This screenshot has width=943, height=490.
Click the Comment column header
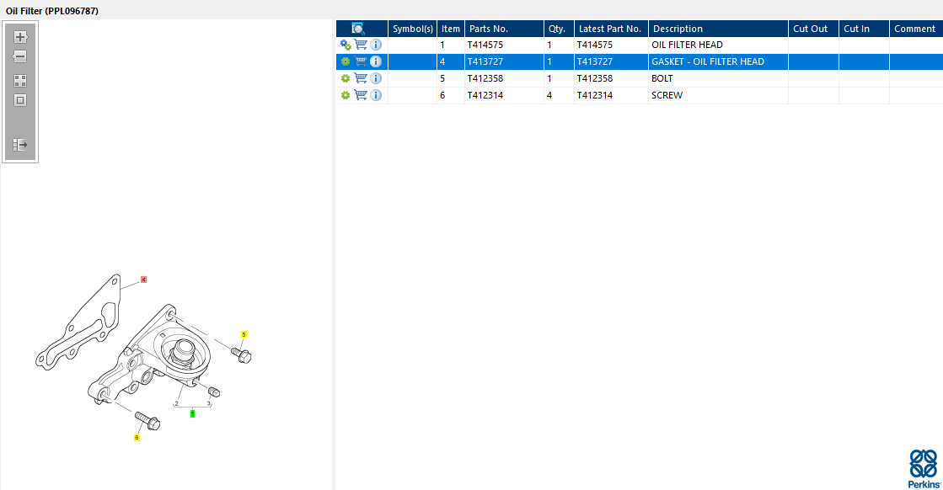(x=916, y=29)
